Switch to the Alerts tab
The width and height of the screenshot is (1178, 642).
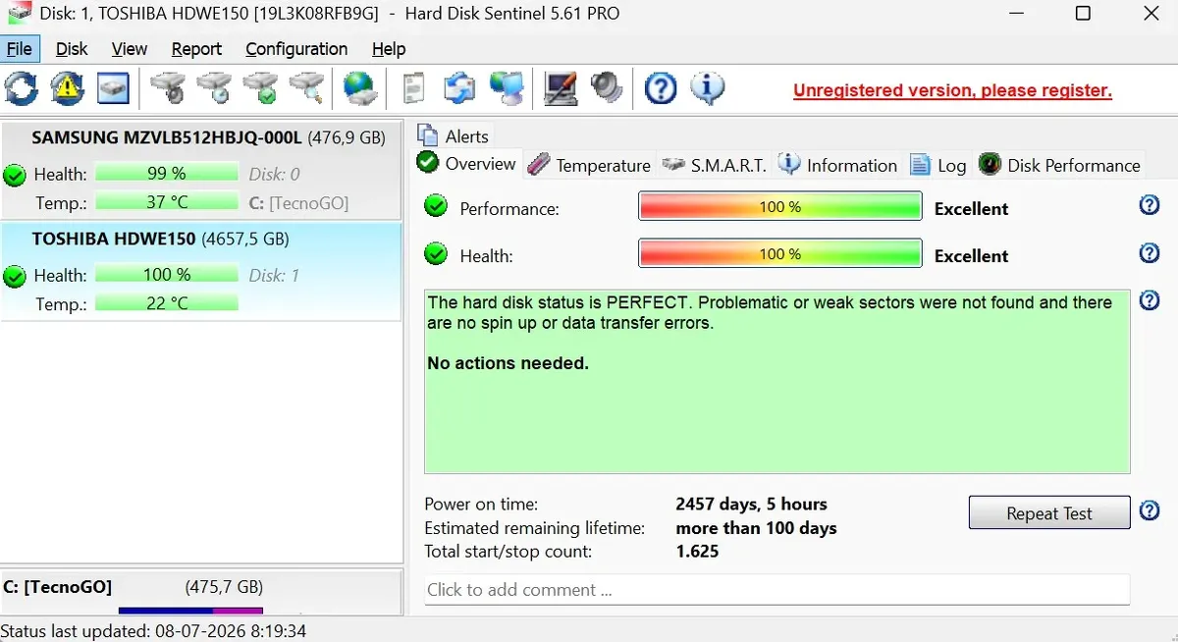pyautogui.click(x=453, y=135)
